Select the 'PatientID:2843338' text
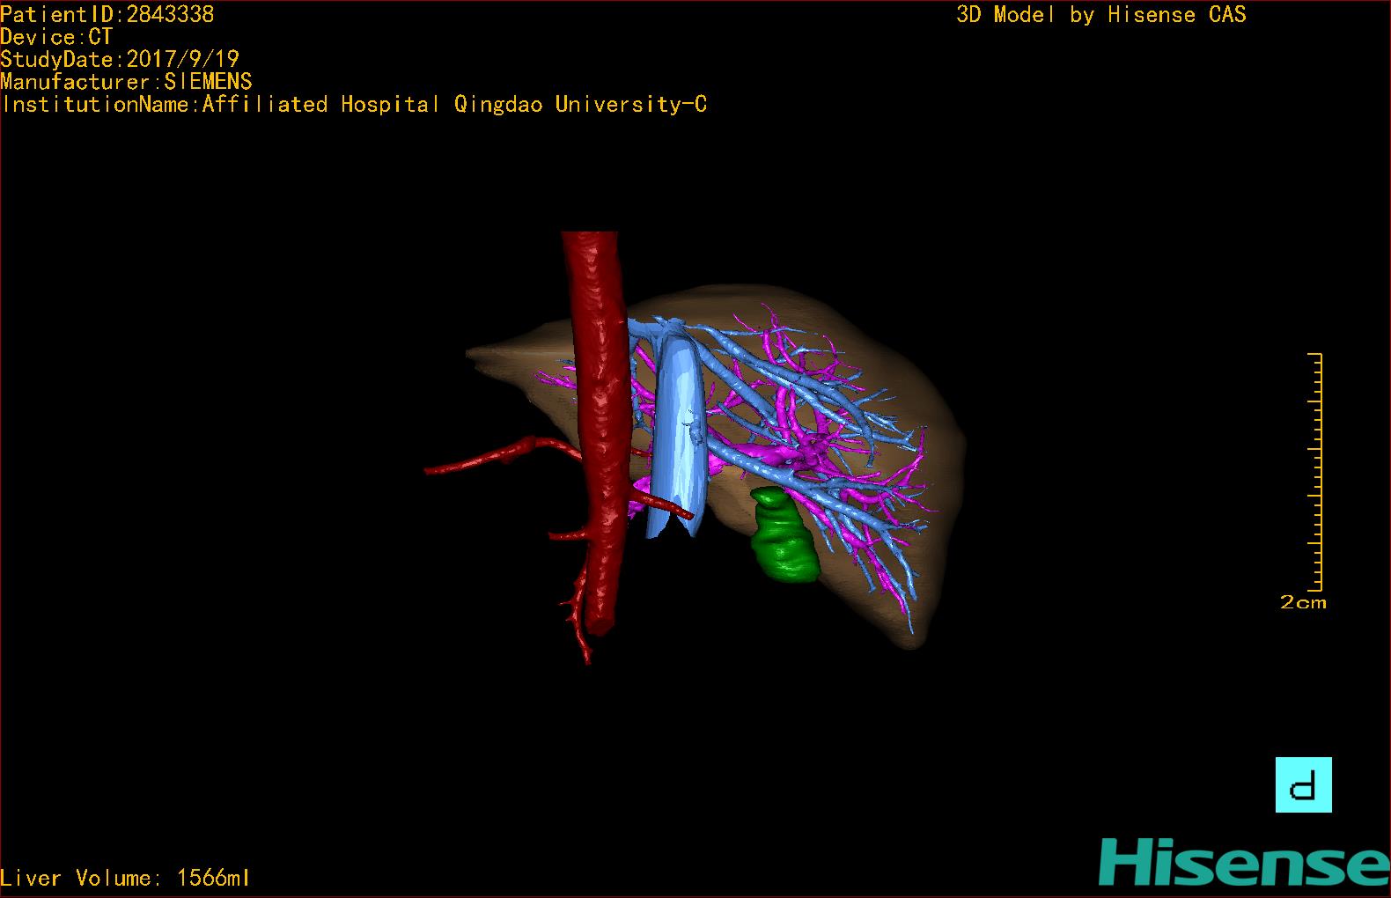This screenshot has height=898, width=1391. coord(107,14)
